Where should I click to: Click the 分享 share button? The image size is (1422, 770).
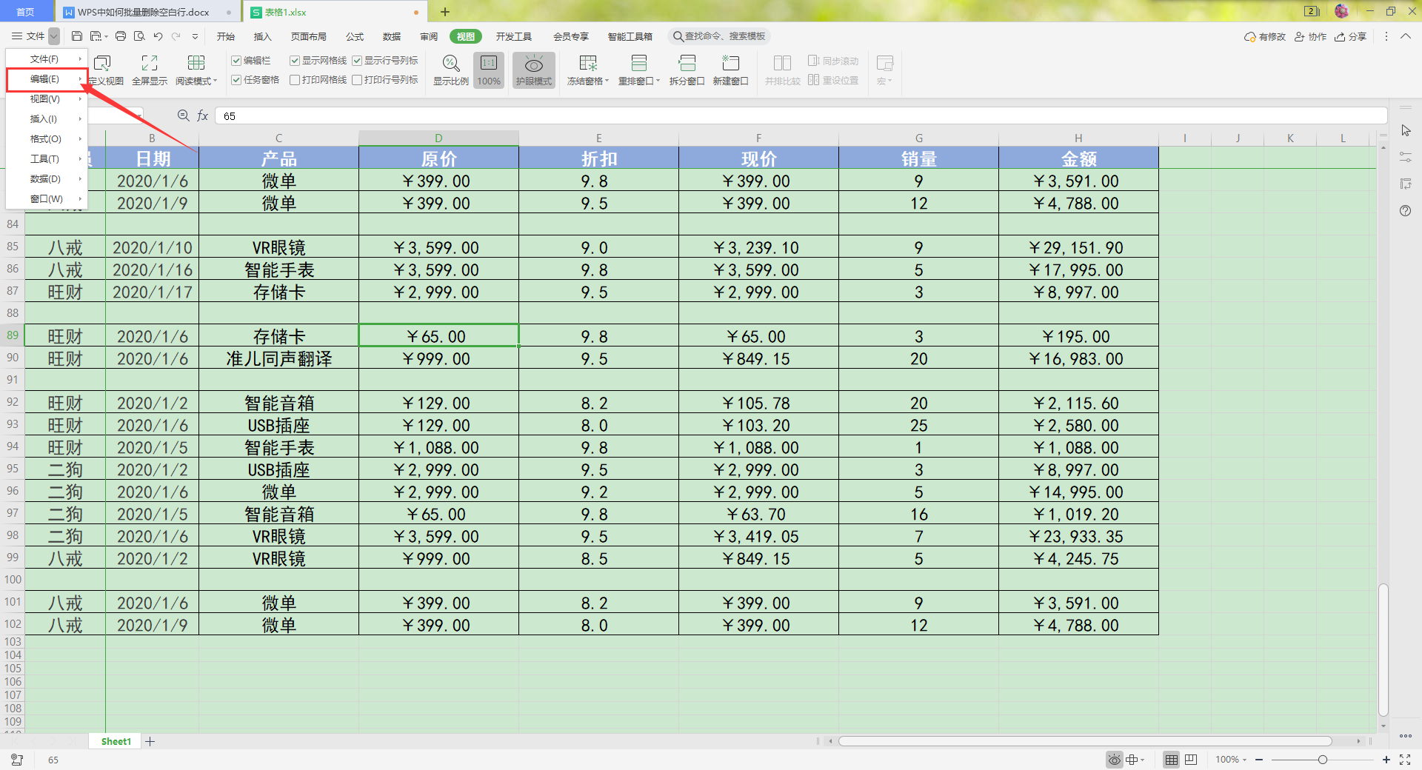tap(1351, 36)
